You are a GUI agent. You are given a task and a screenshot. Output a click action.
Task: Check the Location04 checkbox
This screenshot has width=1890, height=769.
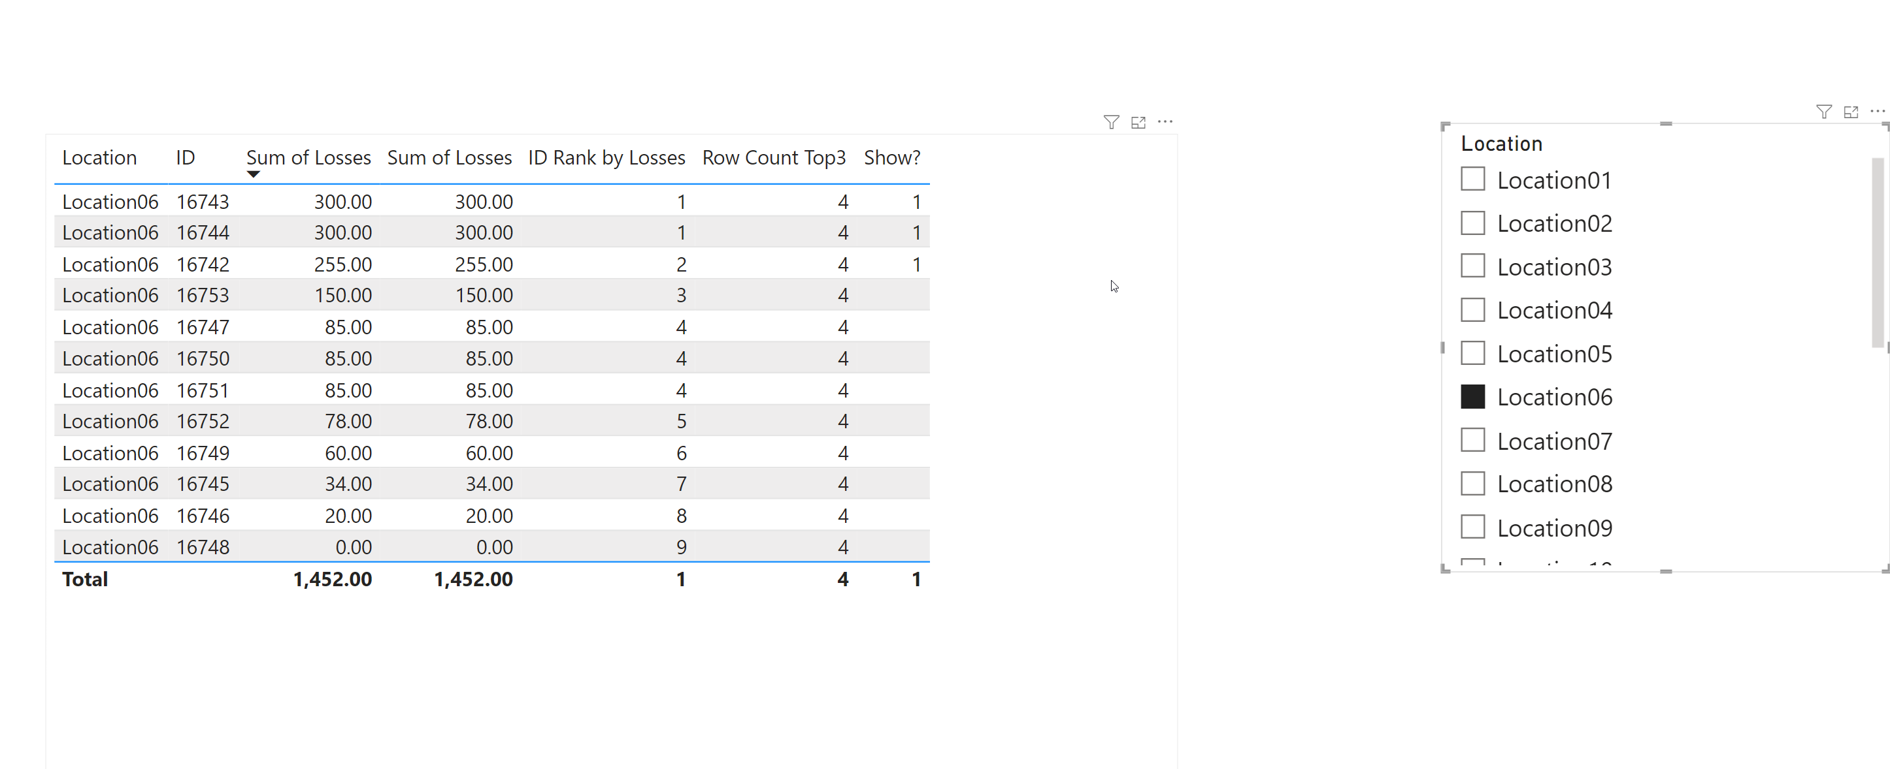click(1472, 309)
